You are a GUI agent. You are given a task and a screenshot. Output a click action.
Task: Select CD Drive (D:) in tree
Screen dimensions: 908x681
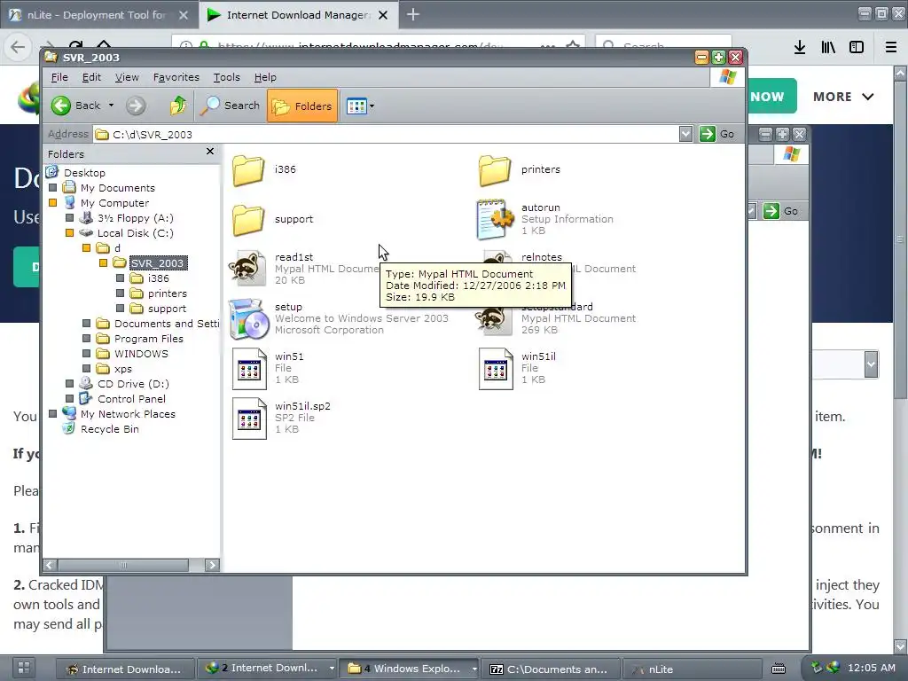pyautogui.click(x=133, y=384)
